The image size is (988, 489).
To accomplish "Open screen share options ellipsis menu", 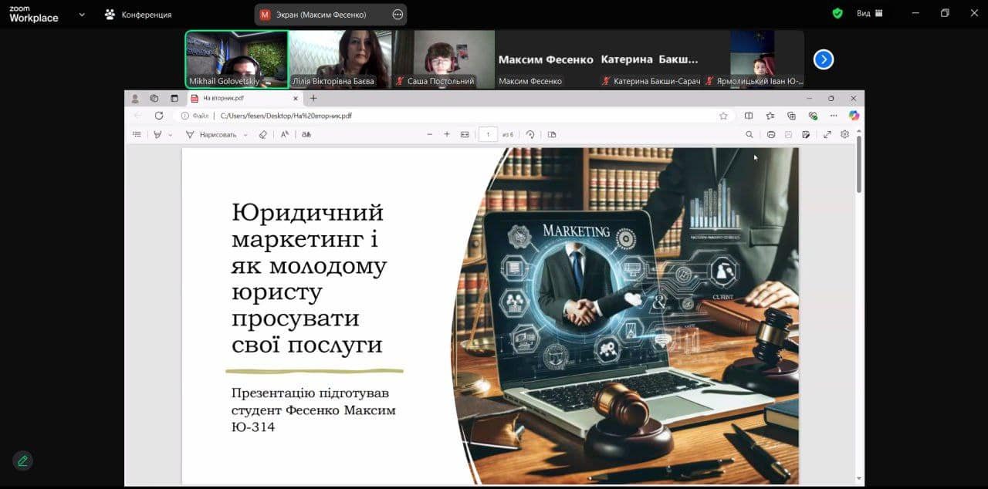I will 398,14.
